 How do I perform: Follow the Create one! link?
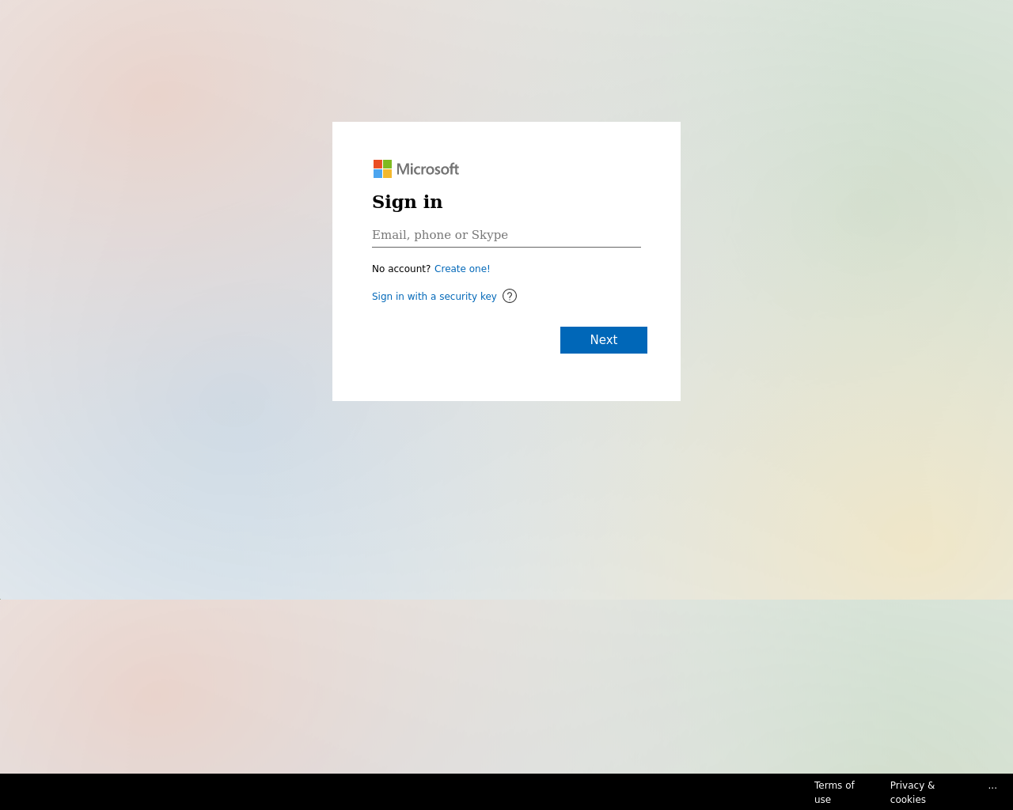coord(462,269)
